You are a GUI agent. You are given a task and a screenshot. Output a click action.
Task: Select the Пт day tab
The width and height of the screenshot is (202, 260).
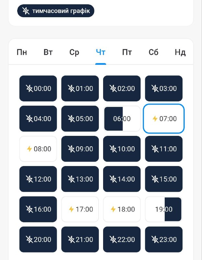point(127,52)
